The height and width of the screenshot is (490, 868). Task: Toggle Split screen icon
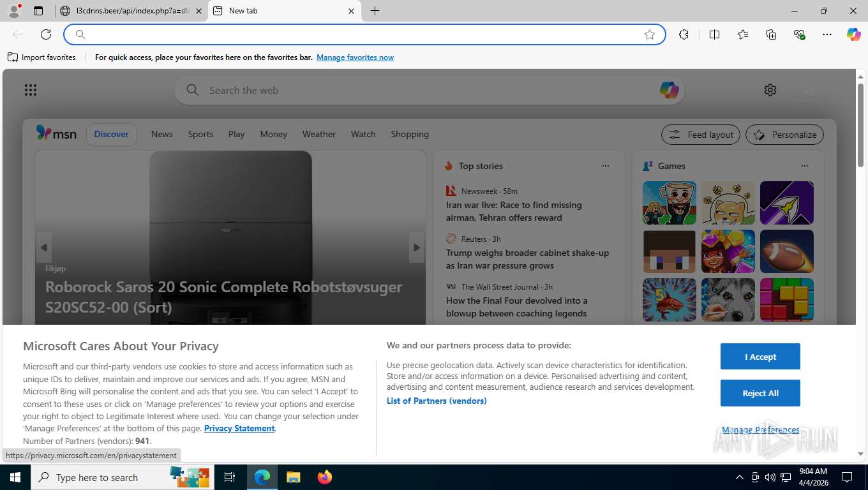point(714,34)
